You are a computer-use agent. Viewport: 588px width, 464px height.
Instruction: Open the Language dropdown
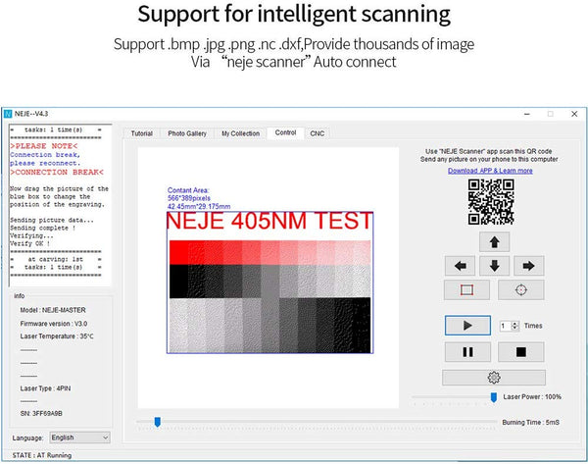coord(79,438)
